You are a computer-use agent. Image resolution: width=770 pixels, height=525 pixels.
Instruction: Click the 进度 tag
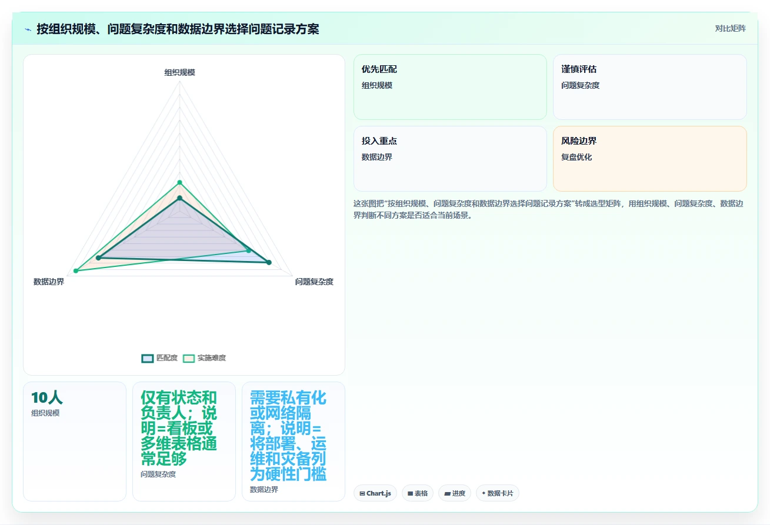pyautogui.click(x=455, y=493)
